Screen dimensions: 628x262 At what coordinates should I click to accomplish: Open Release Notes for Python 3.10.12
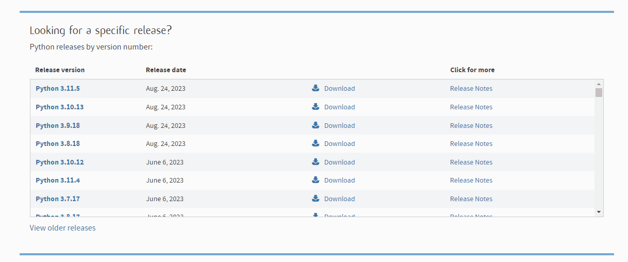pyautogui.click(x=471, y=162)
